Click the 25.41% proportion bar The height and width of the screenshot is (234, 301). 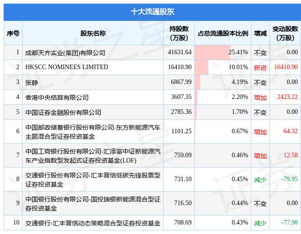click(x=212, y=52)
